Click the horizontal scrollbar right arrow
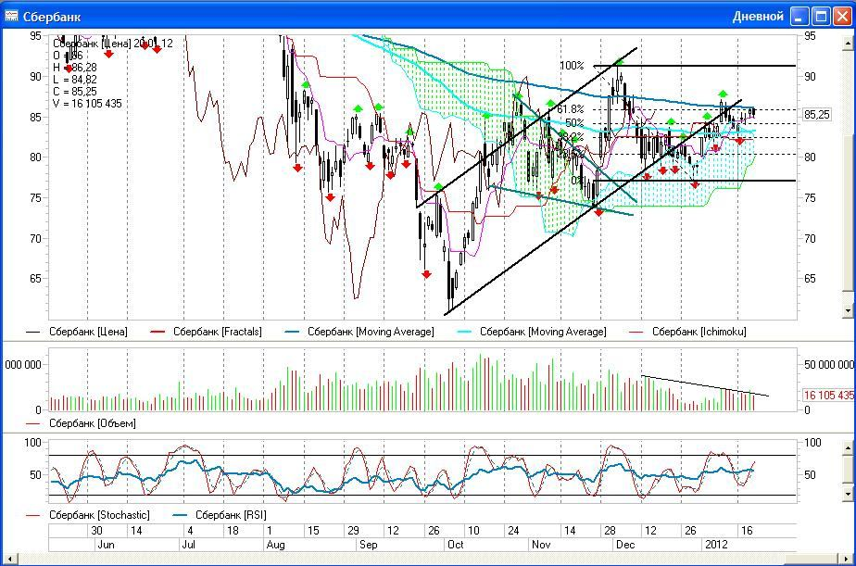856x566 pixels. (x=846, y=559)
